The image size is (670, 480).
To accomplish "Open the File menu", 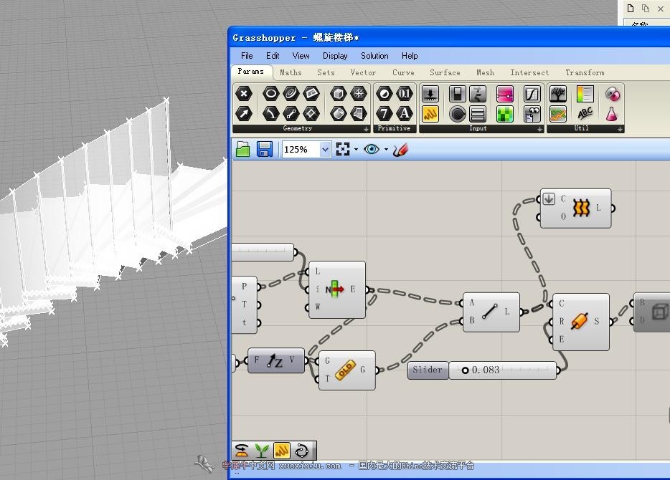I will tap(247, 56).
